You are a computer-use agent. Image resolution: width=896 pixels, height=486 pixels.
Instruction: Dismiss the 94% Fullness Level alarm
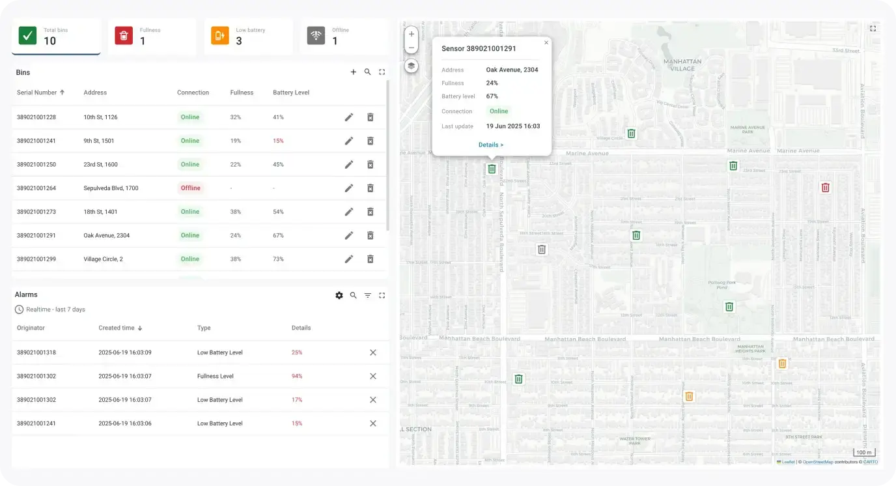click(373, 376)
